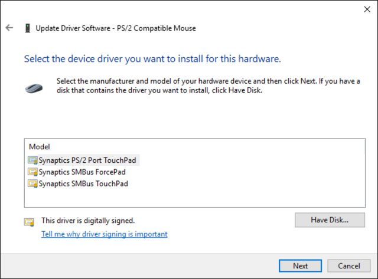This screenshot has height=279, width=378.
Task: Open the driver signing importance link
Action: pos(104,234)
